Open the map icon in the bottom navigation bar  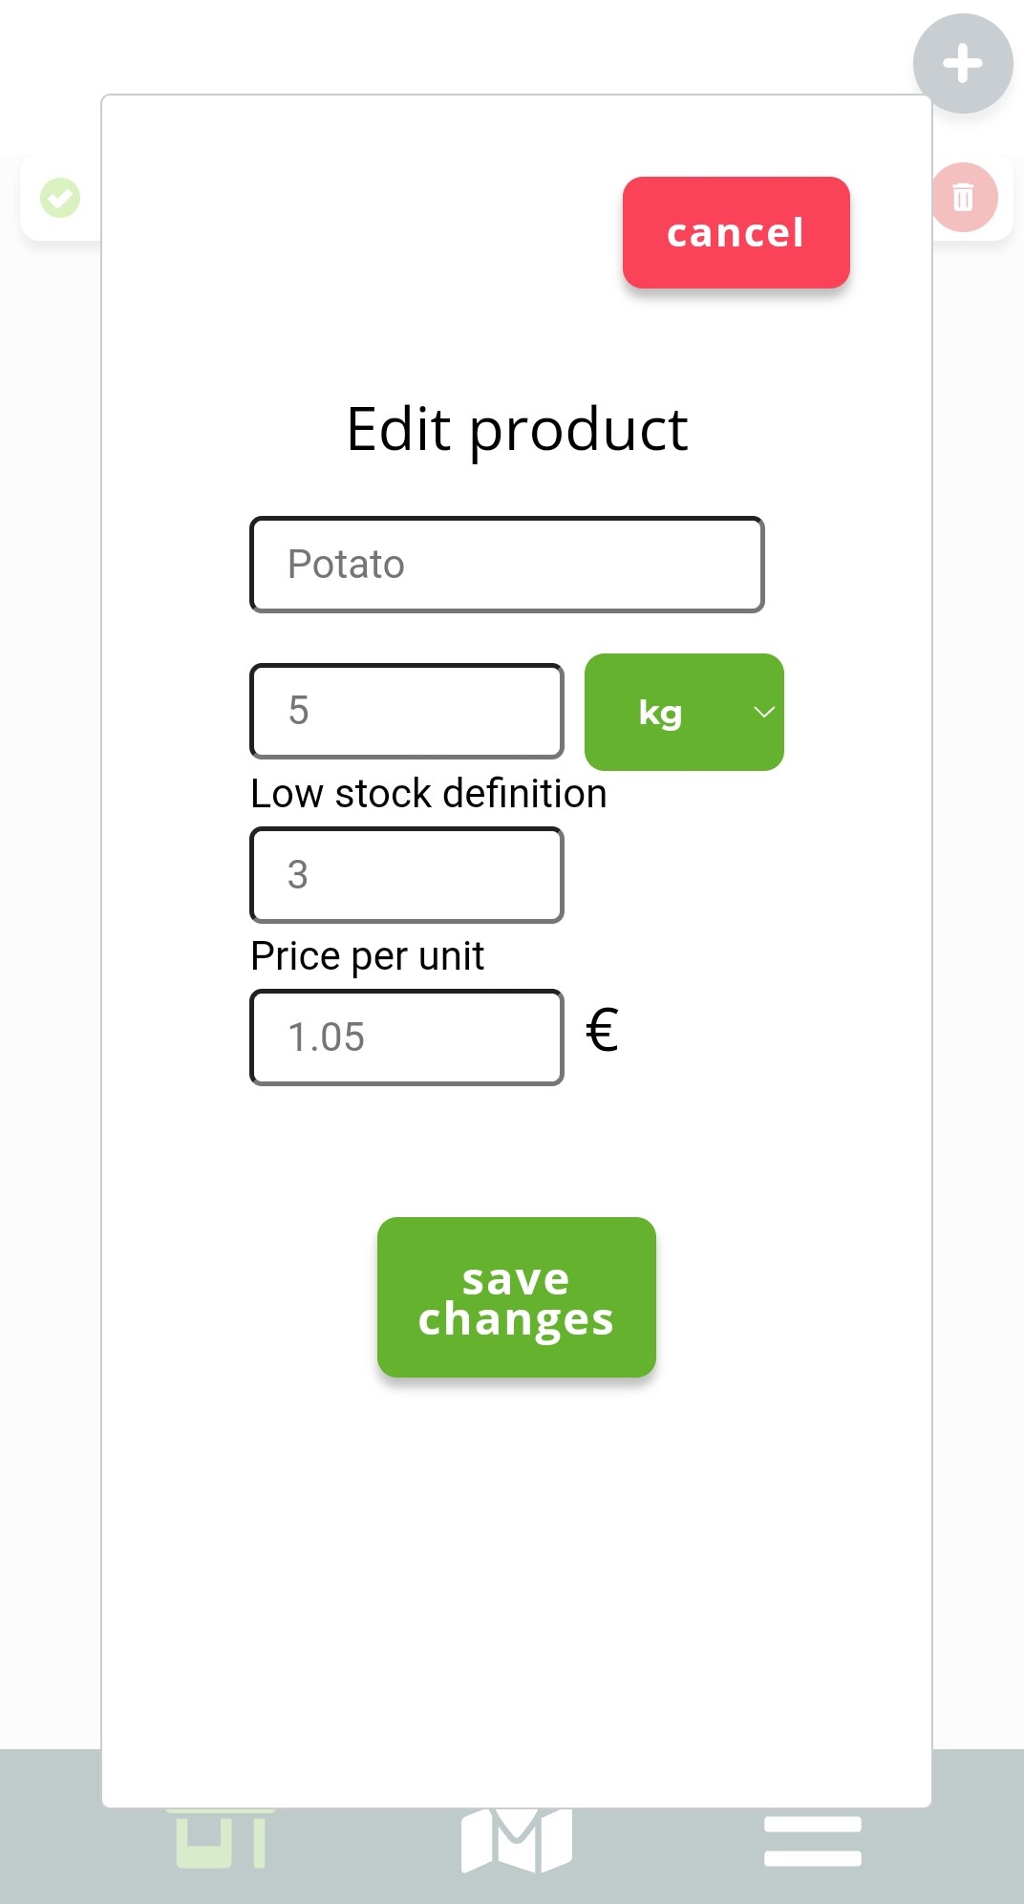click(x=516, y=1839)
